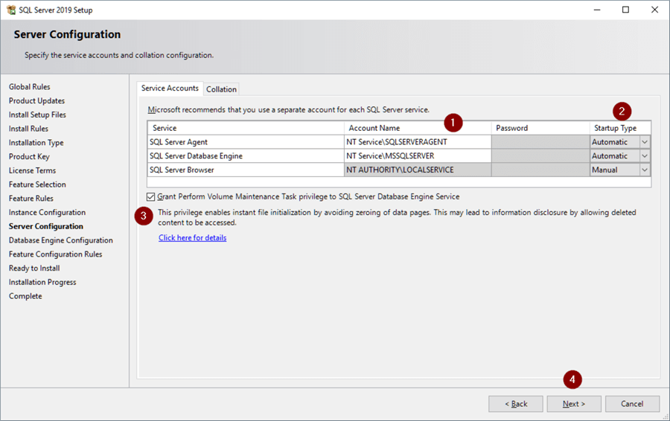
Task: Select Product Updates in the steps list
Action: pyautogui.click(x=36, y=100)
